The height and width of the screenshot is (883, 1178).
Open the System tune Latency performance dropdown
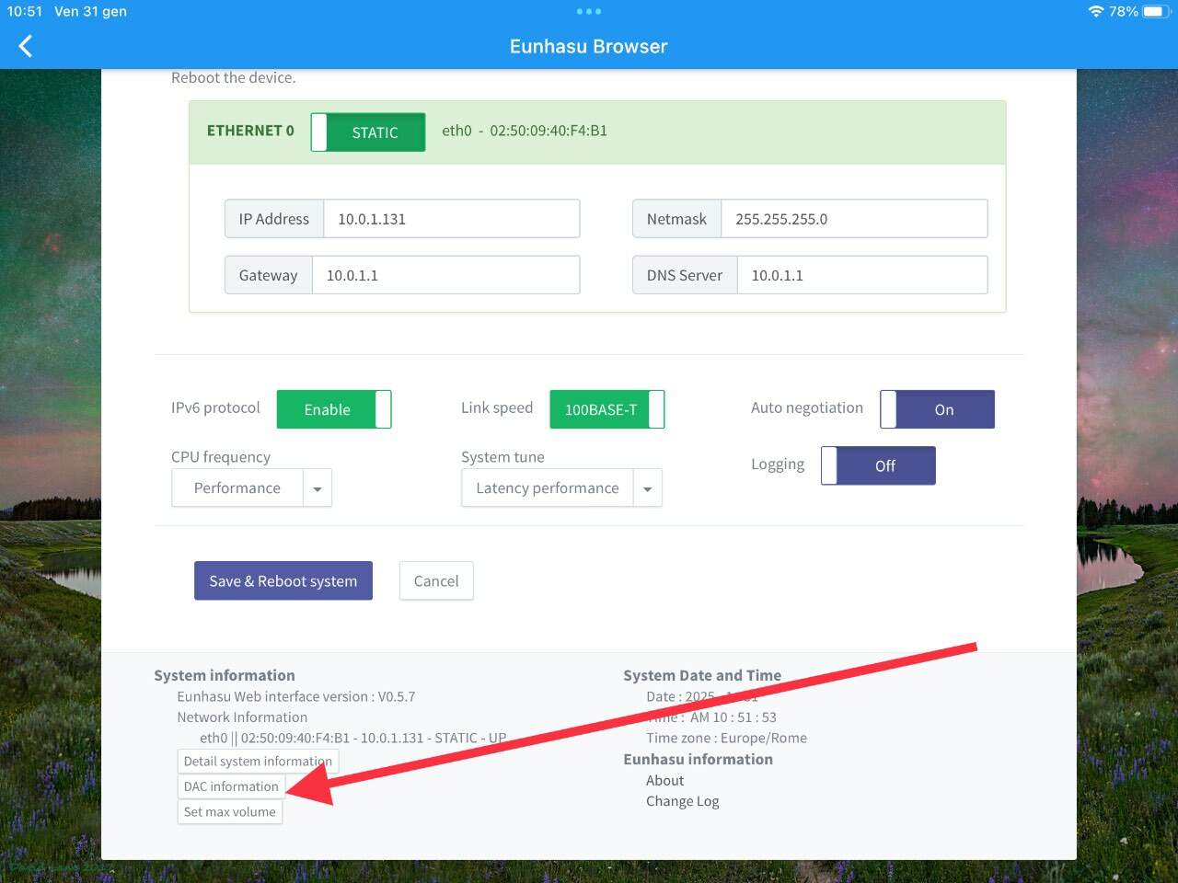(561, 488)
